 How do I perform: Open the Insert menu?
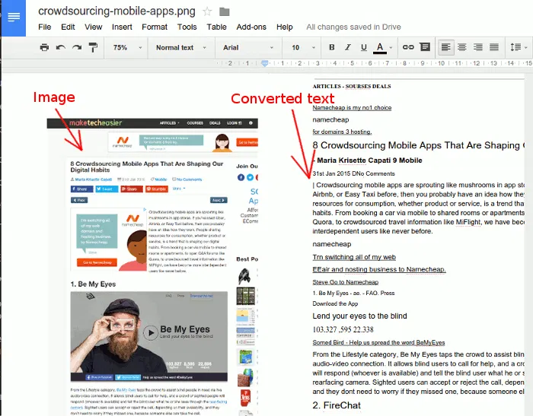(122, 27)
